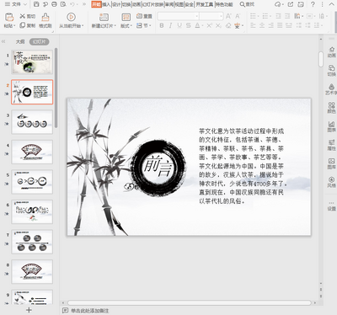The image size is (337, 315).
Task: Toggle Bold formatting
Action: click(x=162, y=25)
